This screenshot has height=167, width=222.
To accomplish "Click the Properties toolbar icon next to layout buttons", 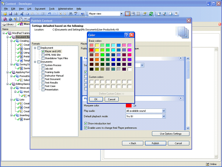I will pos(145,14).
